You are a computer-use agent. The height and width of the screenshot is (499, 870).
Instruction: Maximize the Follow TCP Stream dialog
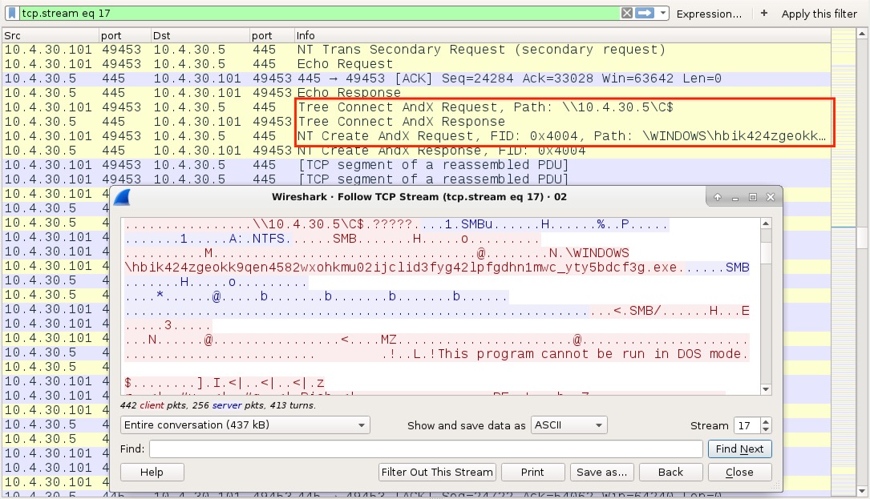point(753,197)
